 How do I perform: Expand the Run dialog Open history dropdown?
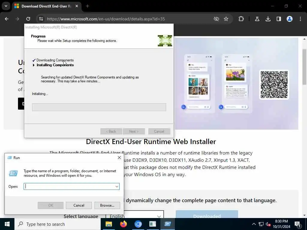point(117,186)
